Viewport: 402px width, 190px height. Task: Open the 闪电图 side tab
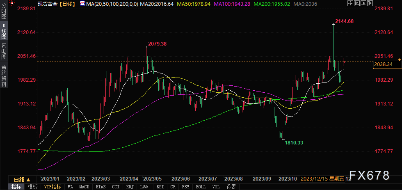click(4, 51)
